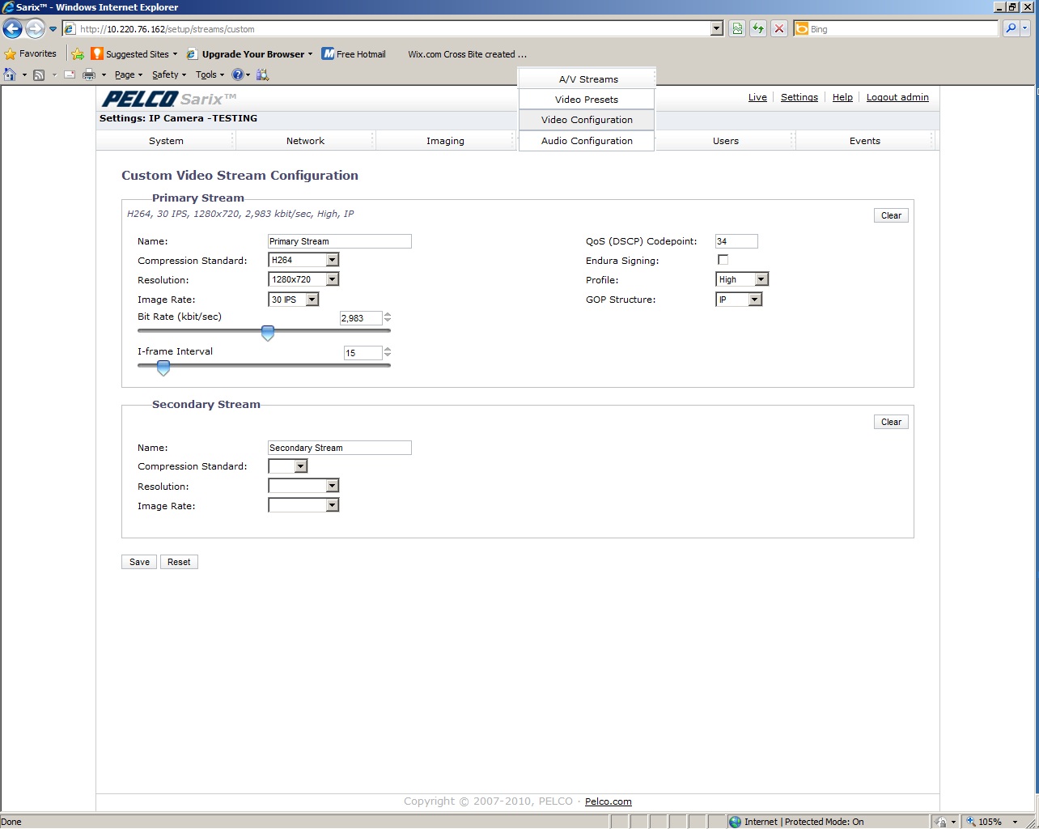Click the Print icon in command bar
The image size is (1039, 829).
point(89,74)
